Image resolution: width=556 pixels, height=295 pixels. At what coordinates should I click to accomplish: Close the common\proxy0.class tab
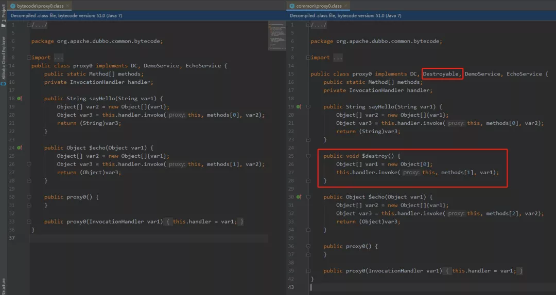click(x=346, y=6)
